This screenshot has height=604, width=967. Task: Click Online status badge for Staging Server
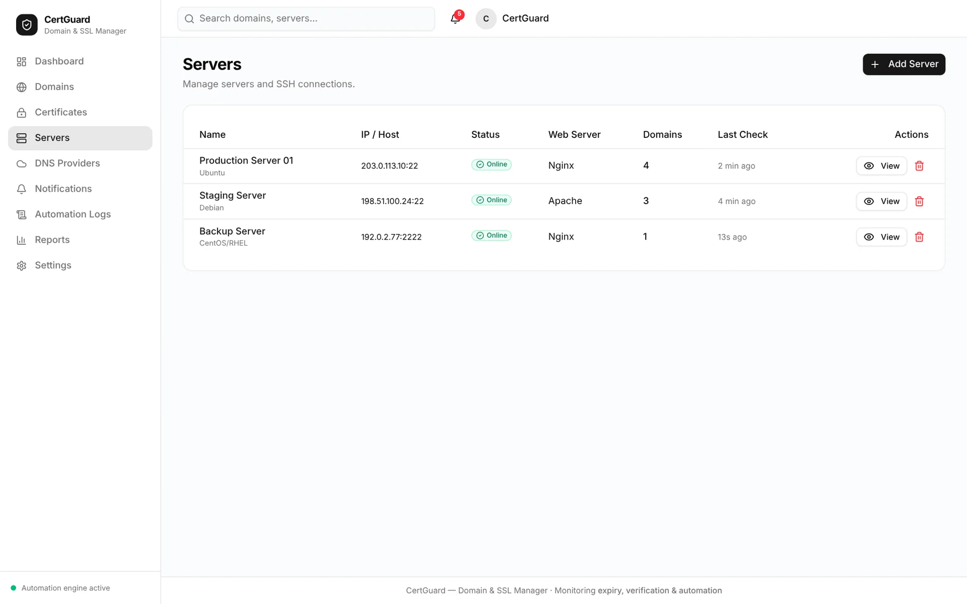pos(492,200)
